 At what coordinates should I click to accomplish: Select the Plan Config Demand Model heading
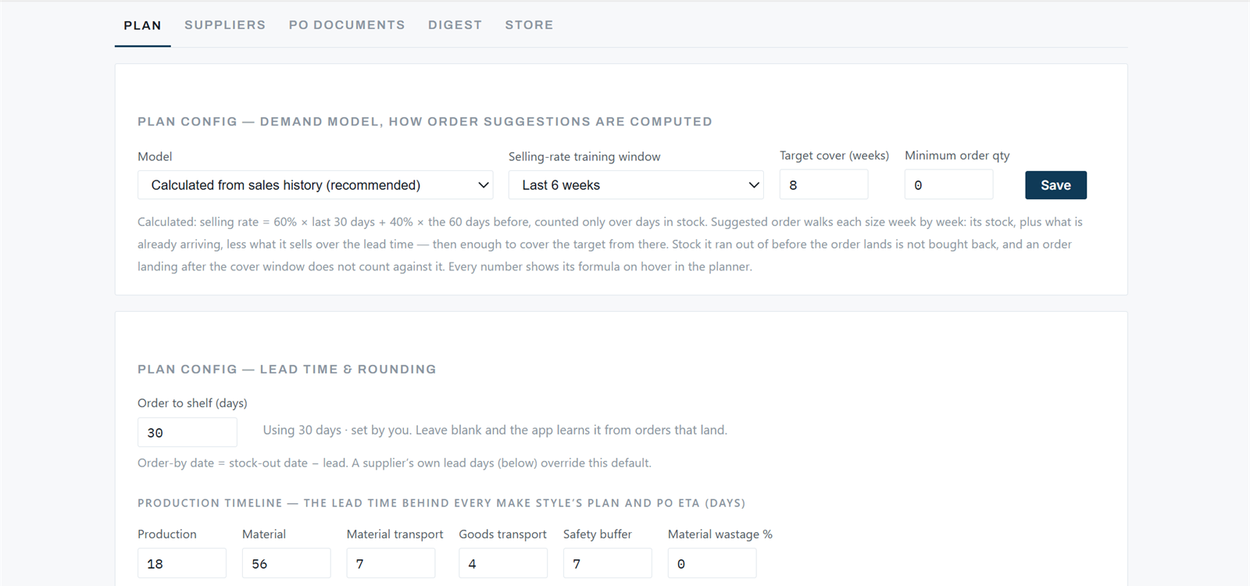pos(425,121)
